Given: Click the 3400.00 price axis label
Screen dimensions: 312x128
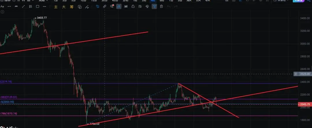Looking at the screenshot, I should pyautogui.click(x=305, y=18).
